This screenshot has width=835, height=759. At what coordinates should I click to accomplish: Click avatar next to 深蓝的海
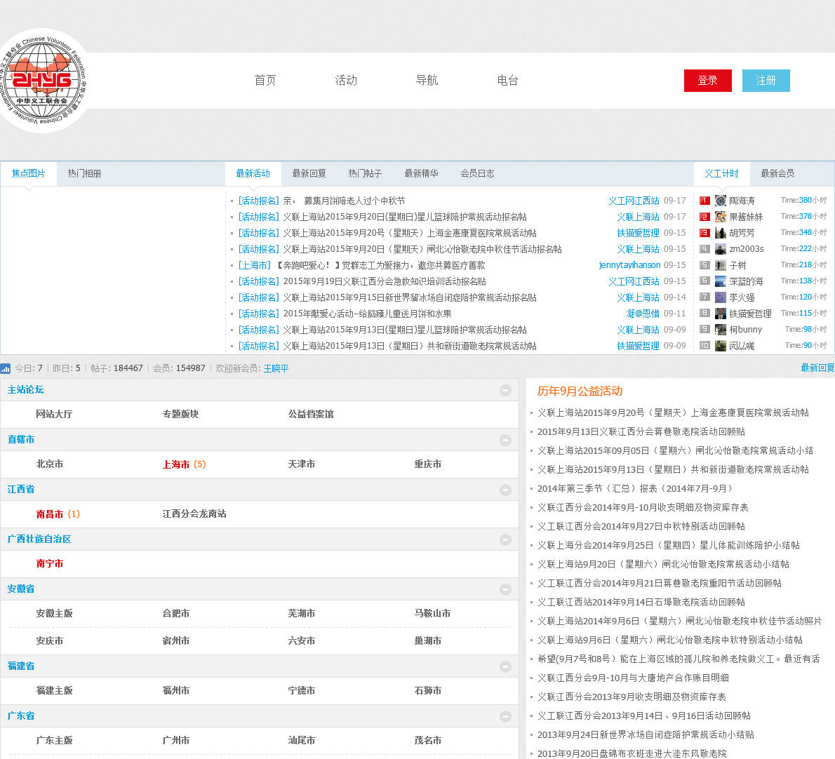(x=721, y=281)
